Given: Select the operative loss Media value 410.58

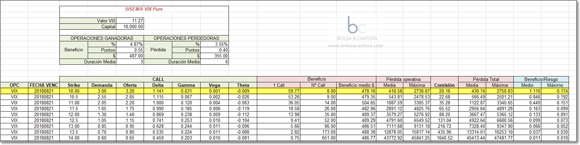Looking at the screenshot, I should 390,91.
